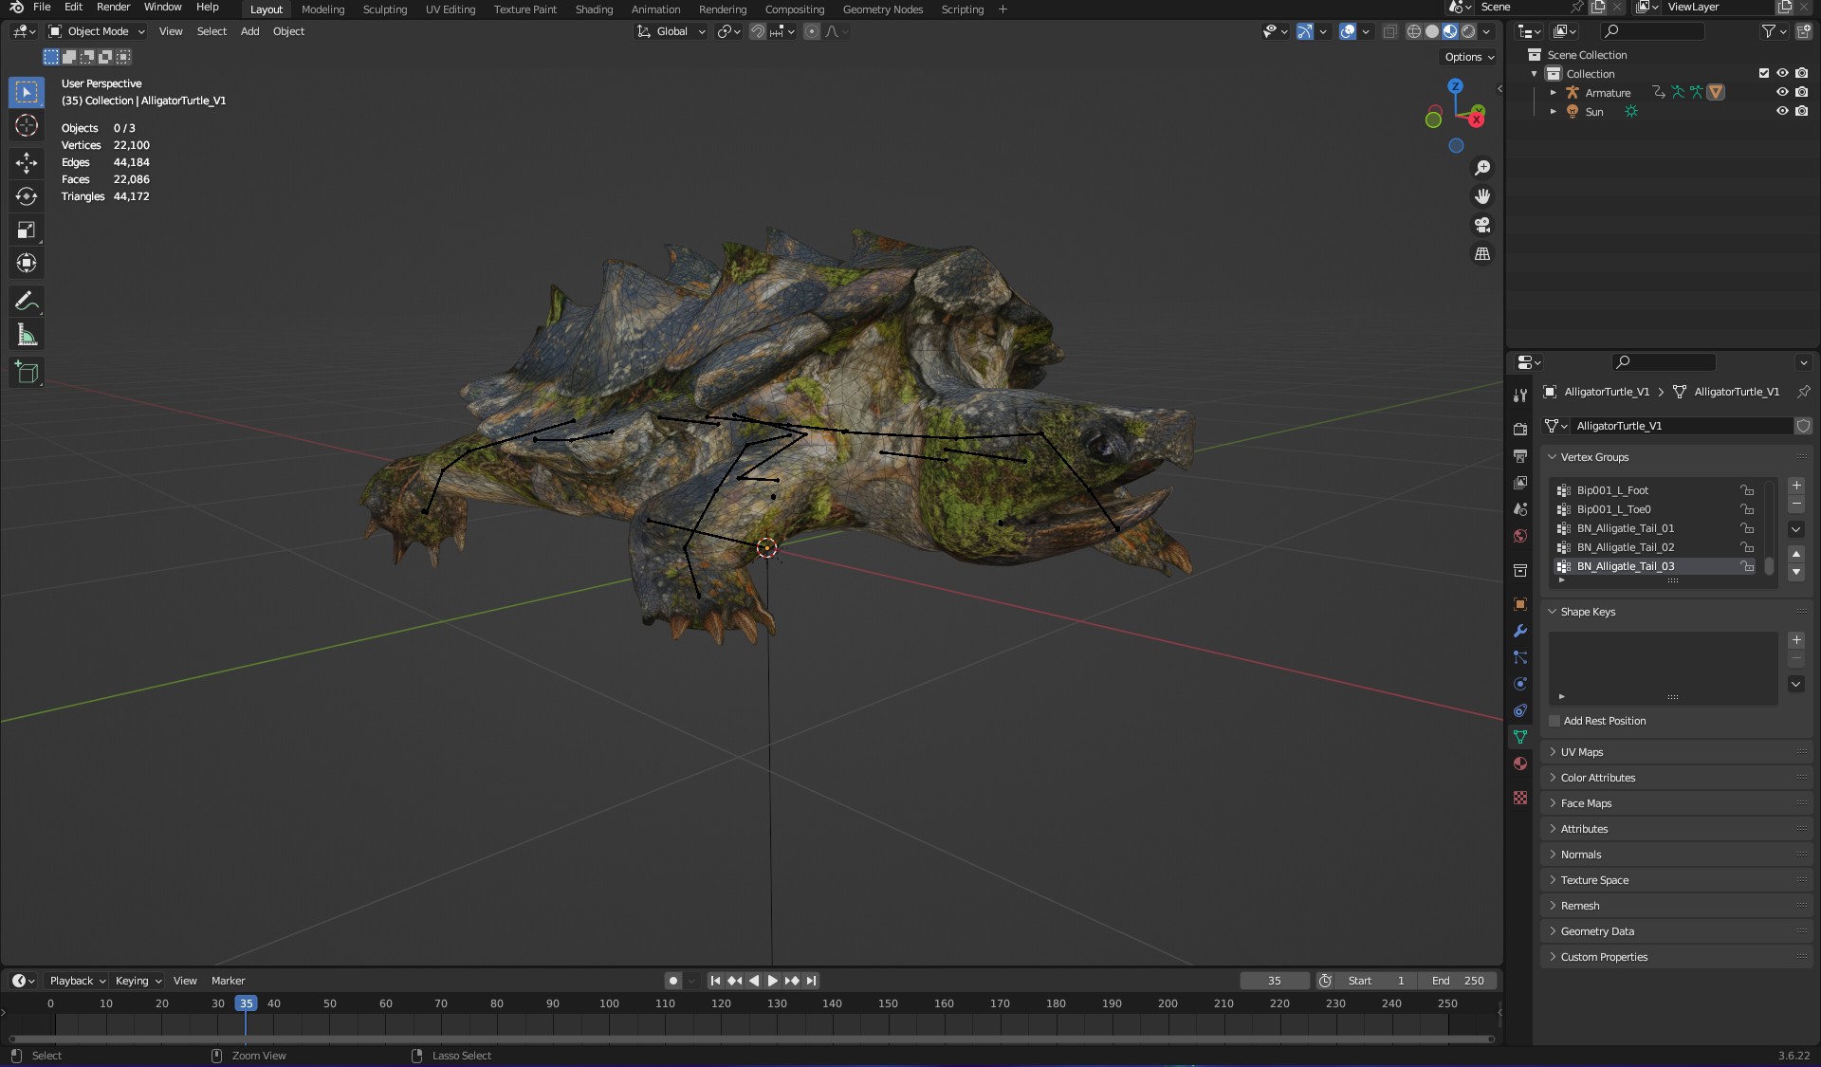Toggle Collection exclude checkbox
Screen dimensions: 1821x1067
coord(1764,73)
